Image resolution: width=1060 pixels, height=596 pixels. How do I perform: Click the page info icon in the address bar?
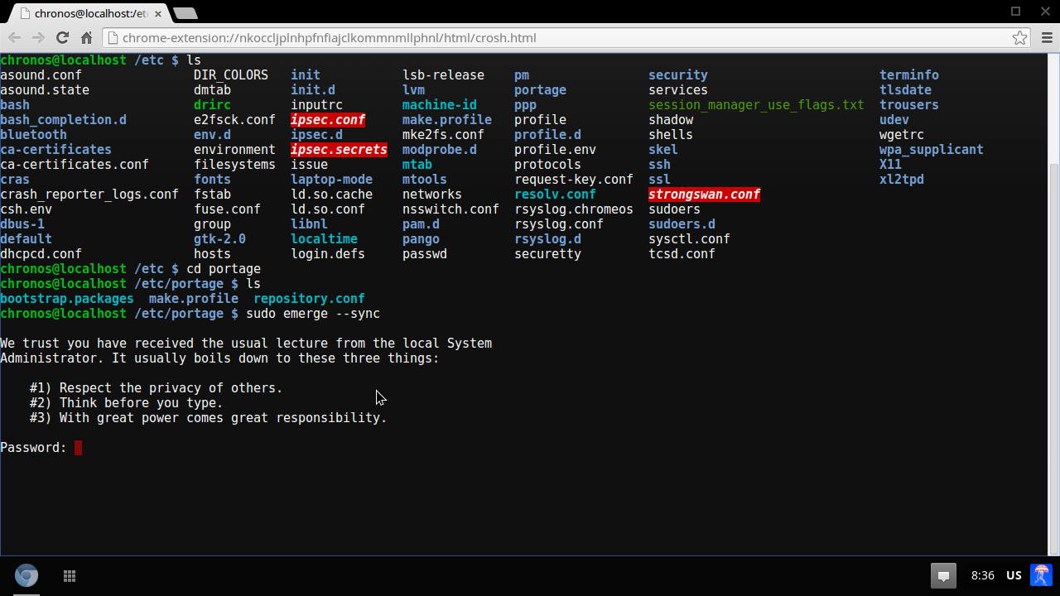(113, 38)
